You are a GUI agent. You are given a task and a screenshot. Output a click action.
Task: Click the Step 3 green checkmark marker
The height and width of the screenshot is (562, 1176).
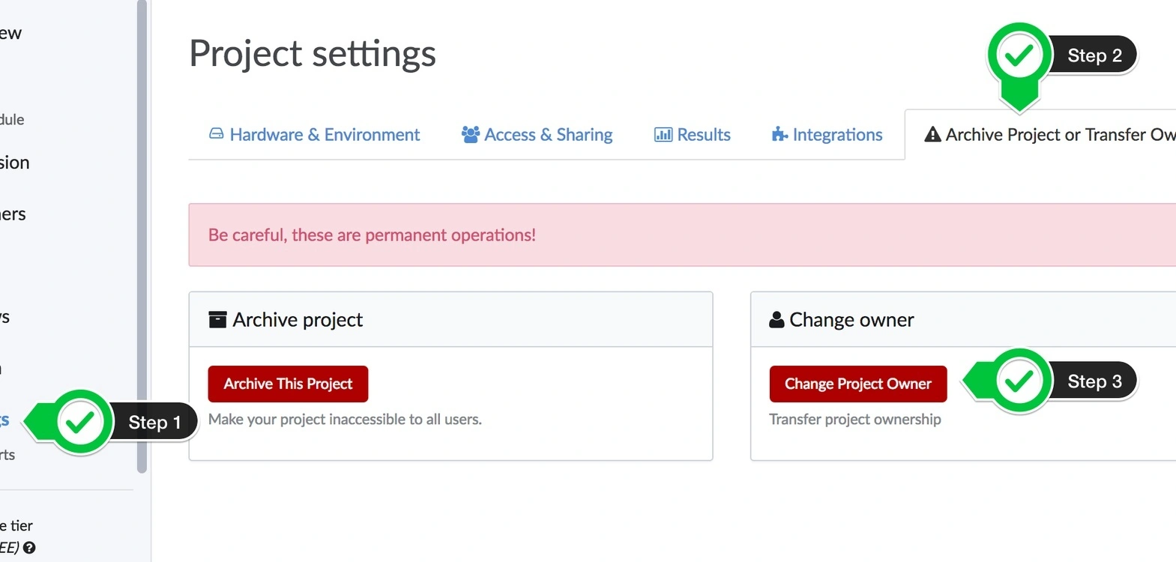click(x=1019, y=381)
